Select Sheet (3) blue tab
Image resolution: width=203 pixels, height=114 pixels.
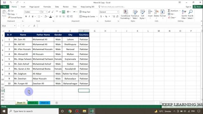click(x=45, y=103)
